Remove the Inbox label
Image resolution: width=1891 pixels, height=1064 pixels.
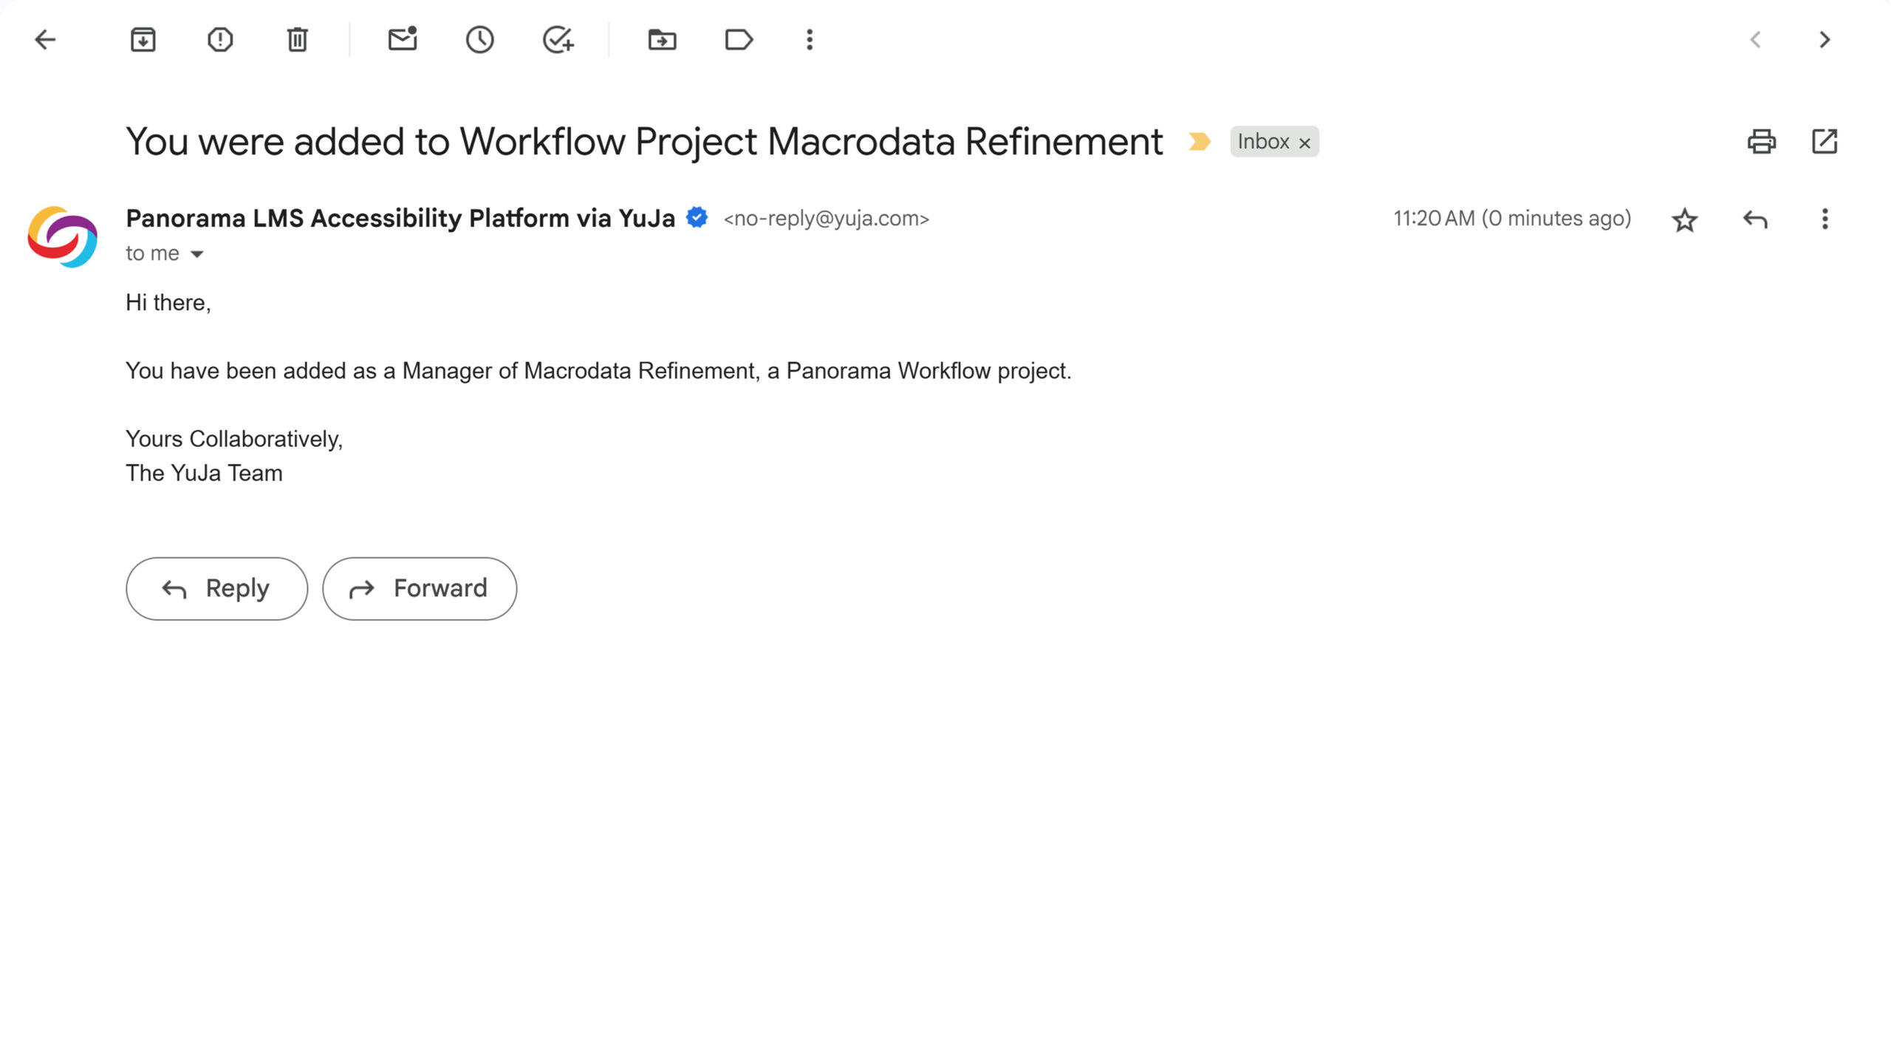pos(1305,143)
